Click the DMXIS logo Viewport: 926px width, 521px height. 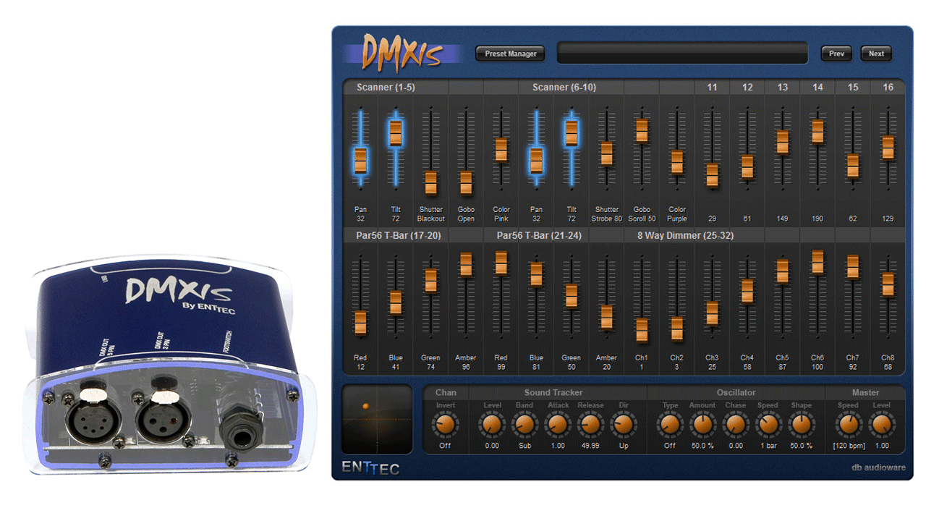(402, 52)
